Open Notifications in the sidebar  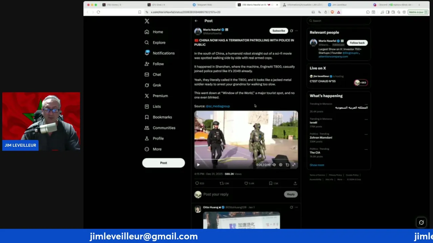click(x=159, y=53)
